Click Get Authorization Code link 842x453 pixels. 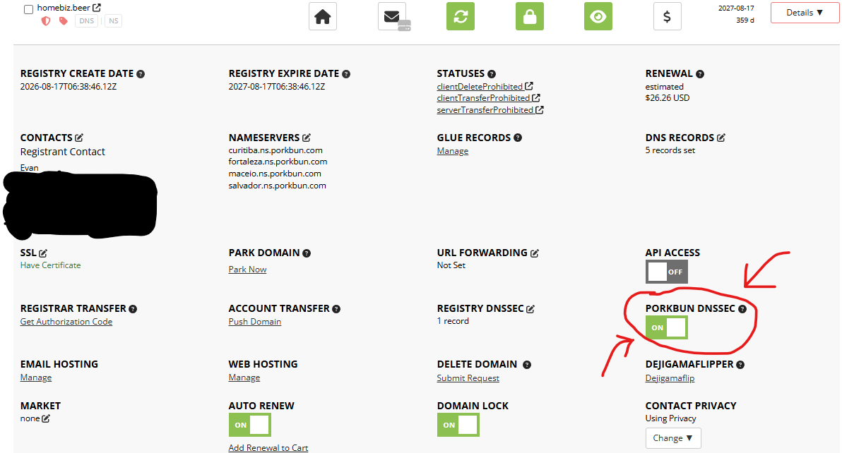point(66,322)
